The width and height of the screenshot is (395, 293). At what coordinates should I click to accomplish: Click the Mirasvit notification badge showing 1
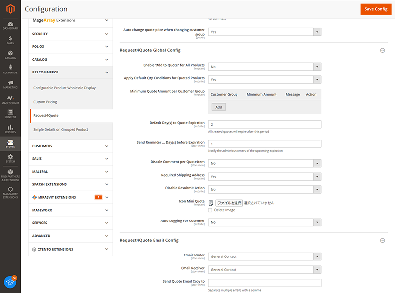coord(98,197)
